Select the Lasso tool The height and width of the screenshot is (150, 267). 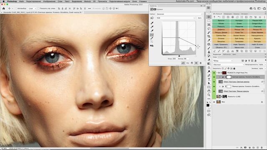209,29
